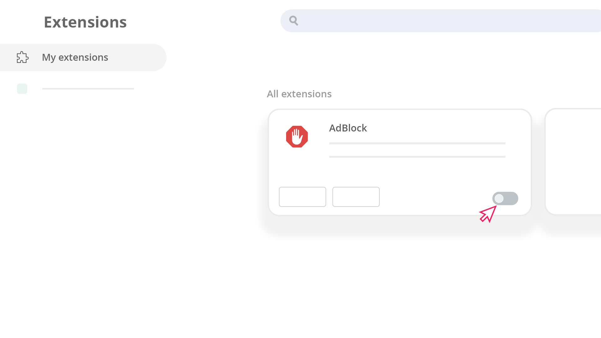Image resolution: width=601 pixels, height=338 pixels.
Task: Open the partially visible second extension card
Action: coord(573,161)
